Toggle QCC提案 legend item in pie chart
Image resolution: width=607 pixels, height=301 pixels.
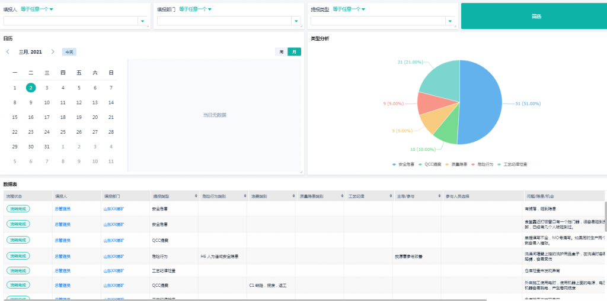[430, 164]
